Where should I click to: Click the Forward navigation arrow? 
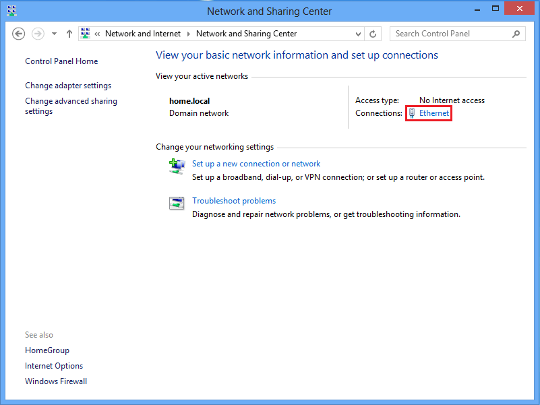(x=38, y=34)
